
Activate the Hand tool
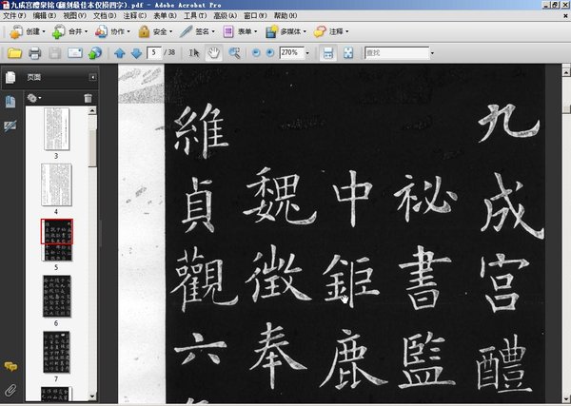[x=214, y=53]
